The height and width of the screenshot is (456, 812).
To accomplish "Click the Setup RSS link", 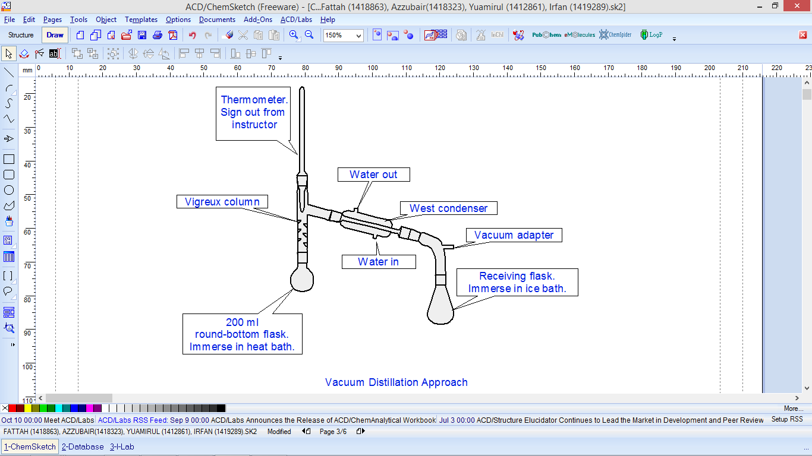I will coord(787,420).
